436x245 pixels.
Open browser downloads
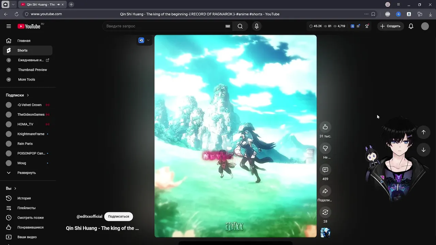(x=431, y=14)
